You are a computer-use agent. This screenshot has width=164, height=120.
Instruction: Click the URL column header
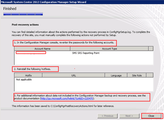(x=74, y=75)
